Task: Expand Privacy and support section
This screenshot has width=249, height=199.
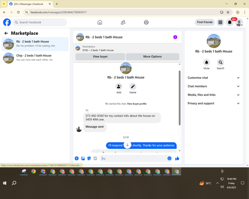Action: click(x=214, y=103)
